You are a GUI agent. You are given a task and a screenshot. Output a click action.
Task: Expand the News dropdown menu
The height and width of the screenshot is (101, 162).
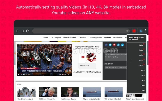click(47, 38)
